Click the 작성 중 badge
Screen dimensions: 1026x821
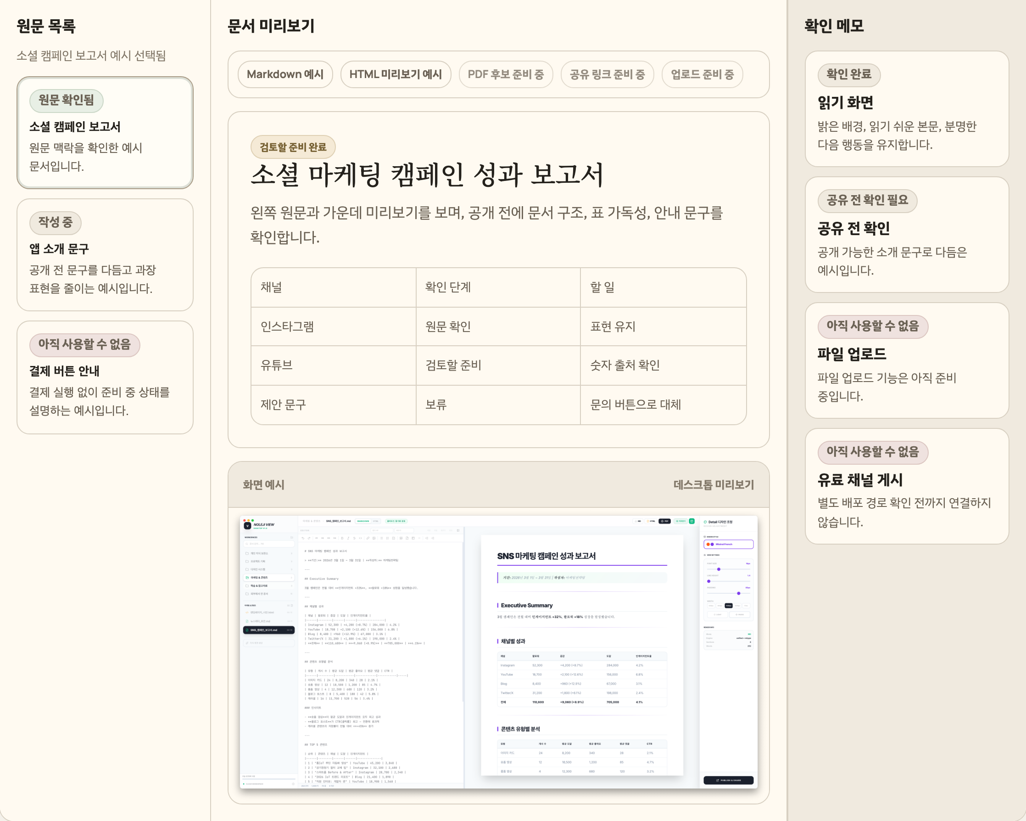55,222
